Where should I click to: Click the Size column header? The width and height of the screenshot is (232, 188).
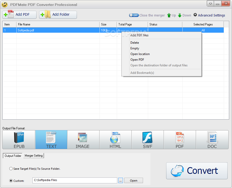(108, 24)
